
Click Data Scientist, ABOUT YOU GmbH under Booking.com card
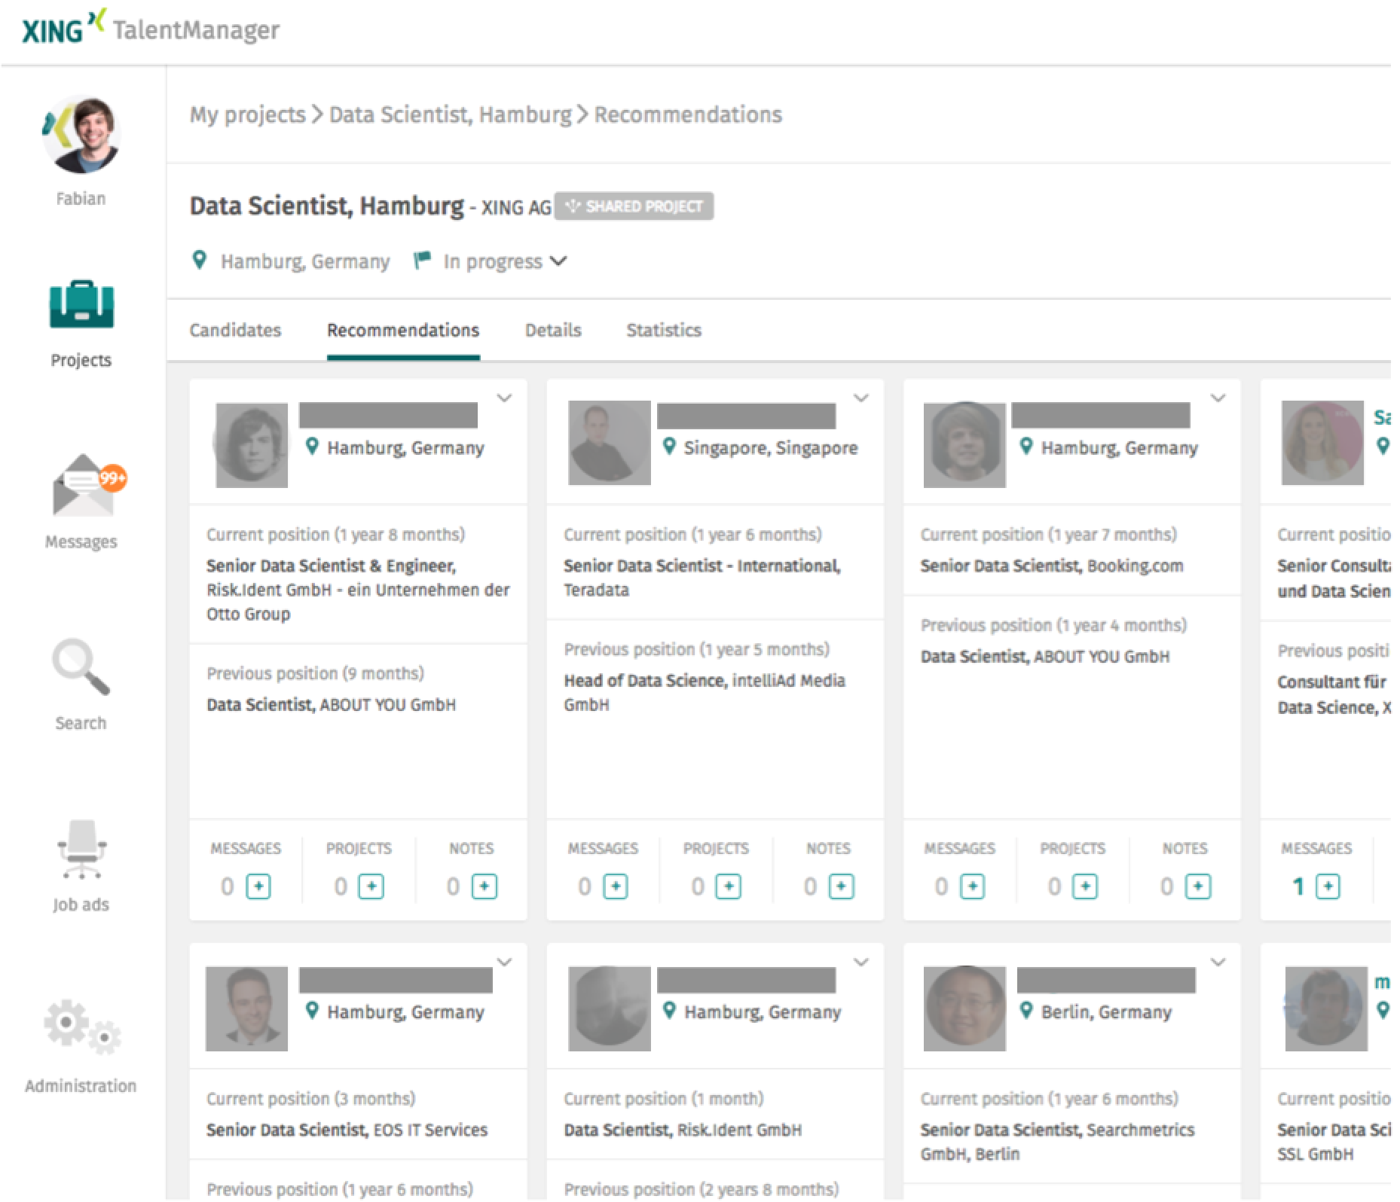[x=1045, y=656]
